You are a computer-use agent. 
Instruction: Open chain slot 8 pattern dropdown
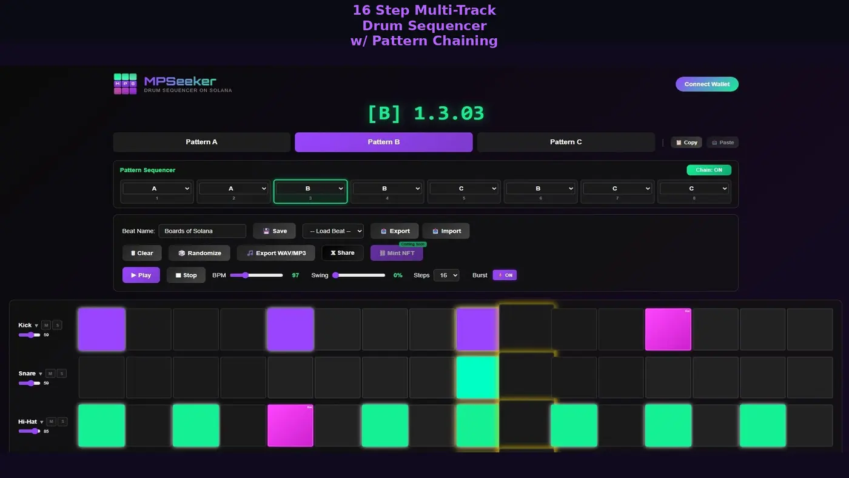[694, 189]
